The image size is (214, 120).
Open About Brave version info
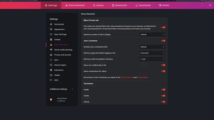pos(62,100)
